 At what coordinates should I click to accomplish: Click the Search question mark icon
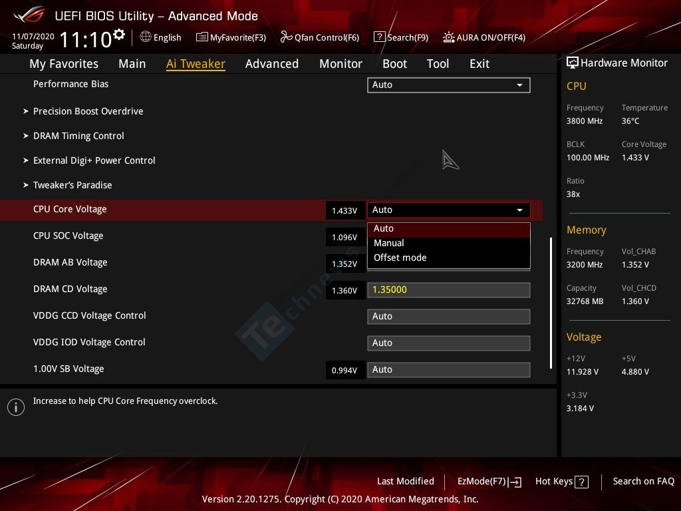point(379,37)
